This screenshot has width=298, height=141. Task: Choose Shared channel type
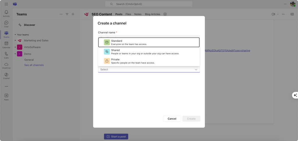click(149, 52)
